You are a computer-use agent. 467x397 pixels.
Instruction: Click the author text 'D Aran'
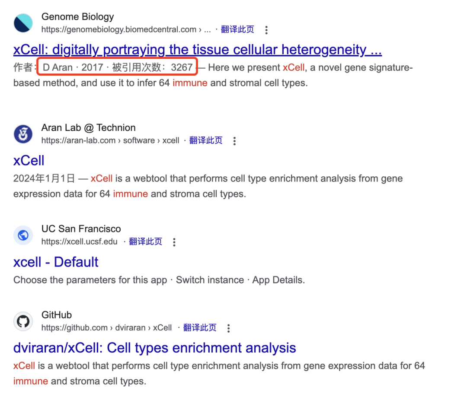[58, 67]
